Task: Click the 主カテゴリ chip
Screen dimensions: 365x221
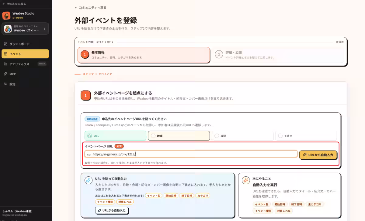Action: [314, 205]
